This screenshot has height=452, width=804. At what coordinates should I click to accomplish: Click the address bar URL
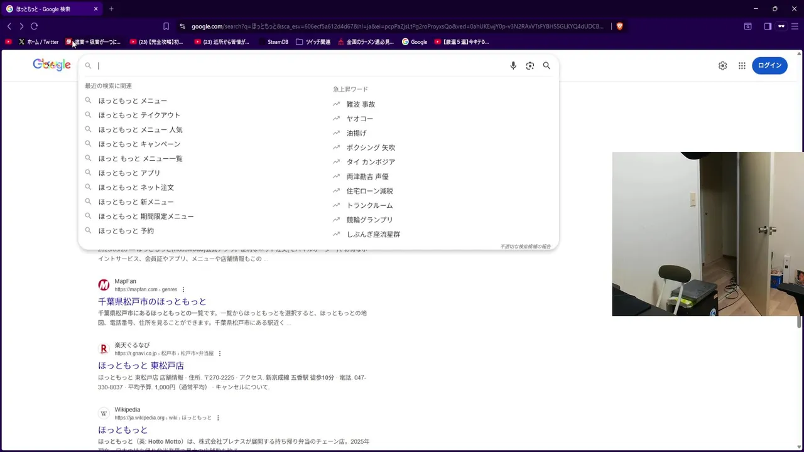(x=397, y=26)
